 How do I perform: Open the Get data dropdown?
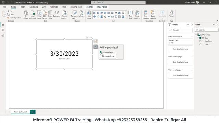(x=26, y=15)
